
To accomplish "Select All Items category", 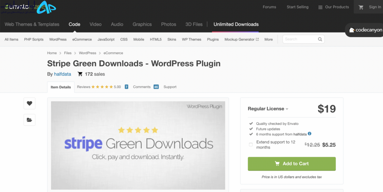I will pyautogui.click(x=12, y=39).
